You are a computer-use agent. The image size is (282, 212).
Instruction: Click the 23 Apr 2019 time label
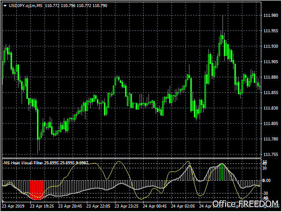(13, 206)
